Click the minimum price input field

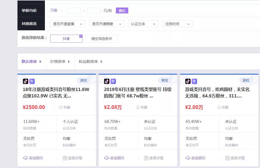point(74,10)
